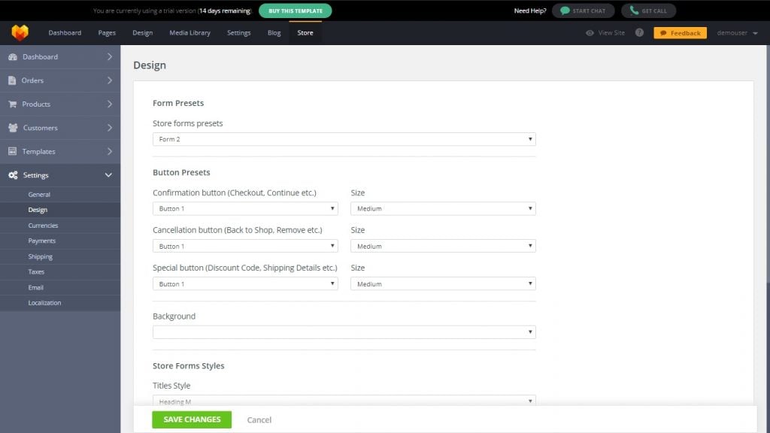The width and height of the screenshot is (770, 433).
Task: Click the Start Chat button
Action: click(583, 11)
